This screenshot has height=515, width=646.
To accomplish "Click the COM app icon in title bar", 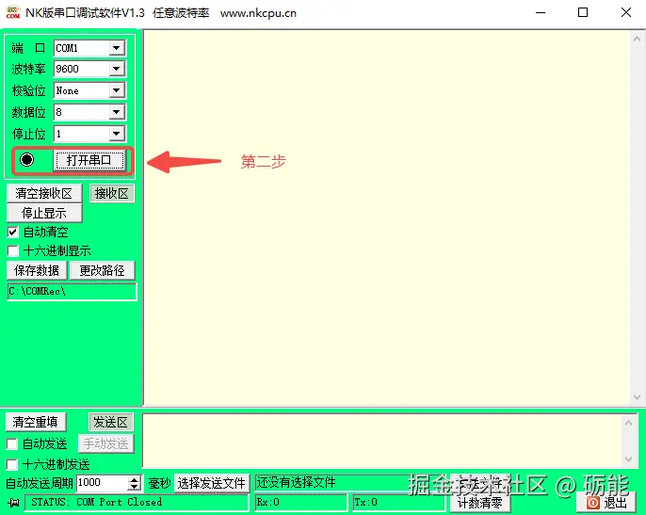I will pos(13,12).
